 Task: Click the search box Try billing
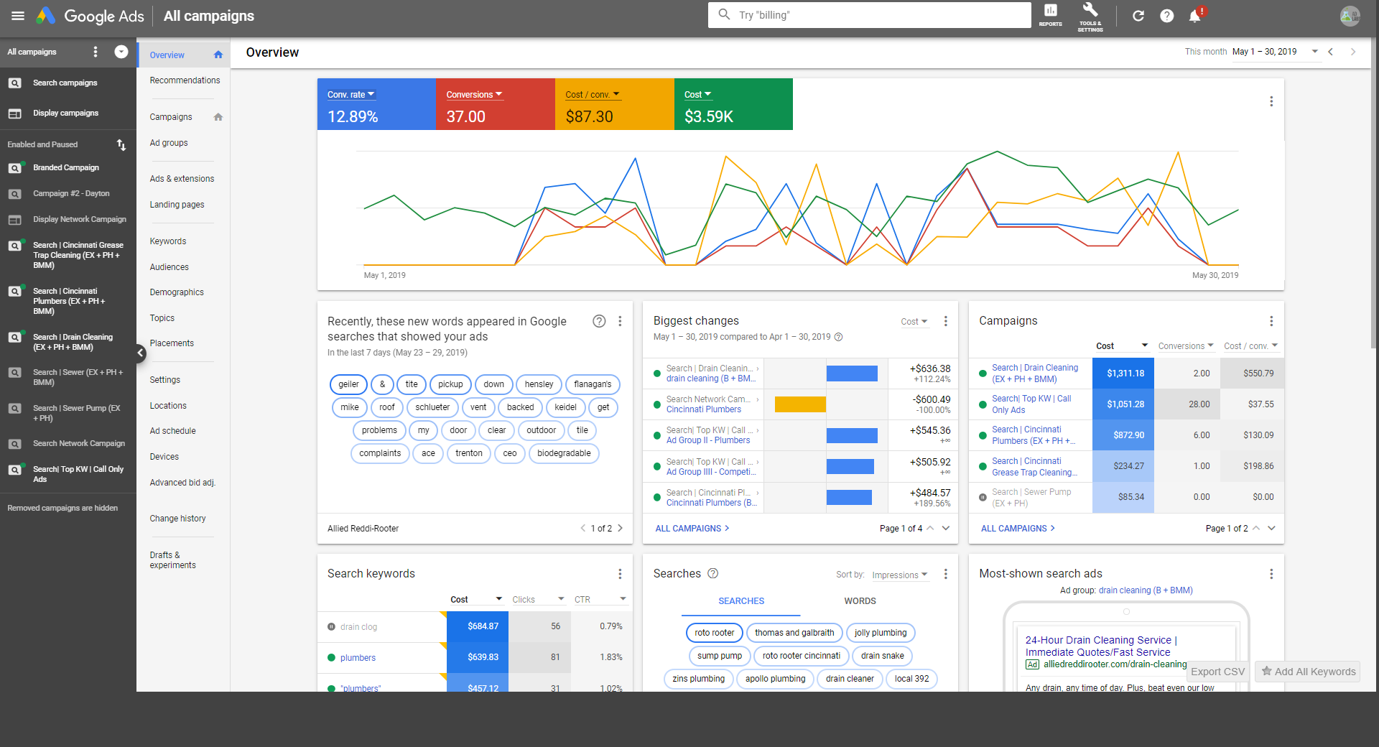point(869,15)
